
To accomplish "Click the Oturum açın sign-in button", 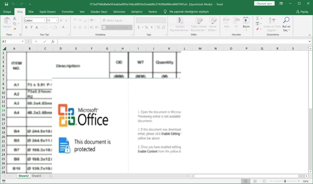I will coord(264,4).
